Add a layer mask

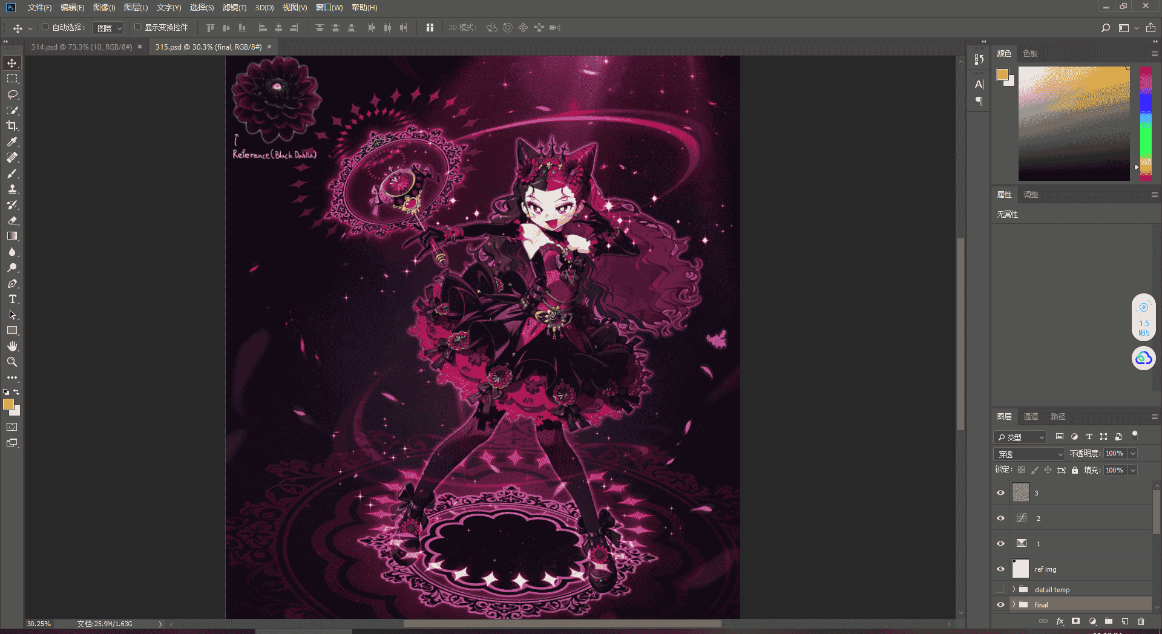1075,621
